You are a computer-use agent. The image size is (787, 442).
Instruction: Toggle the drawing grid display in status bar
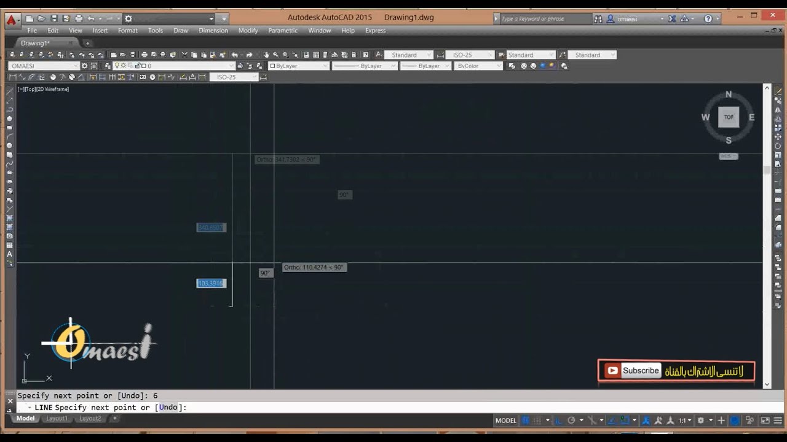point(525,421)
